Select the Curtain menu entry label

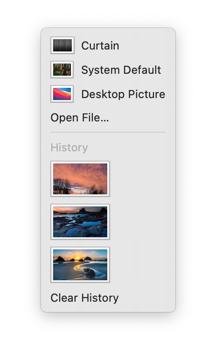coord(100,46)
